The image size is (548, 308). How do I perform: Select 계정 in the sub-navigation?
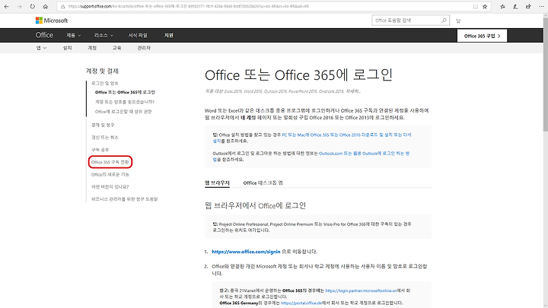click(x=92, y=48)
